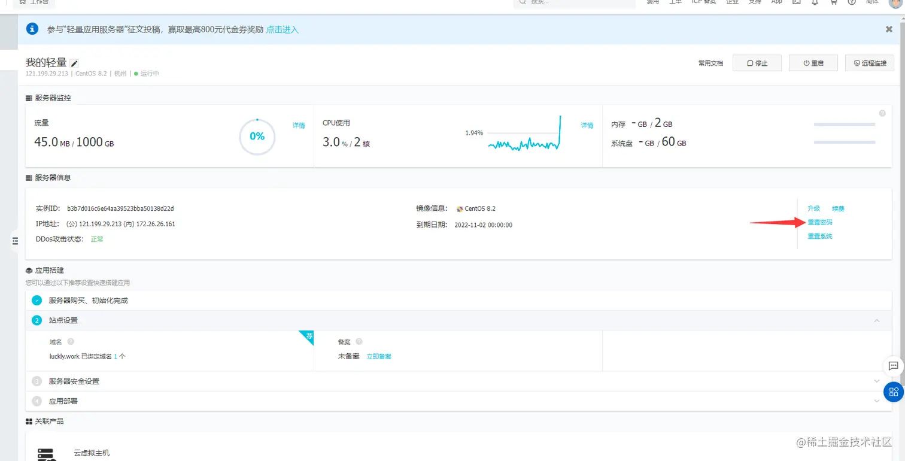The image size is (905, 461).
Task: Click the 0% traffic usage ring
Action: click(x=257, y=137)
